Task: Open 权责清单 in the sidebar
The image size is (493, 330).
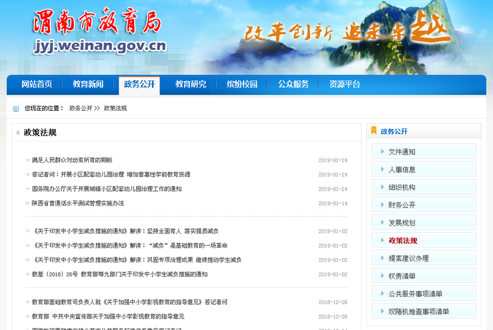Action: tap(424, 276)
